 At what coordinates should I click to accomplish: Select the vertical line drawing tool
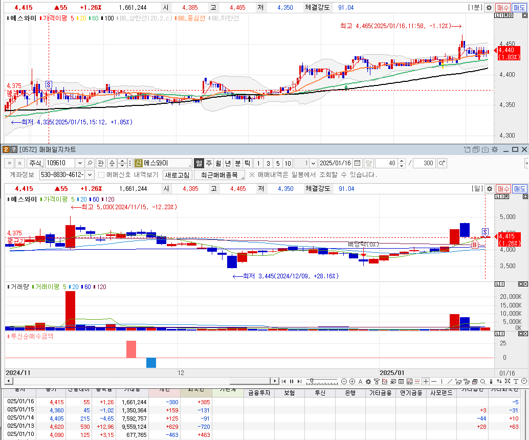[442, 381]
